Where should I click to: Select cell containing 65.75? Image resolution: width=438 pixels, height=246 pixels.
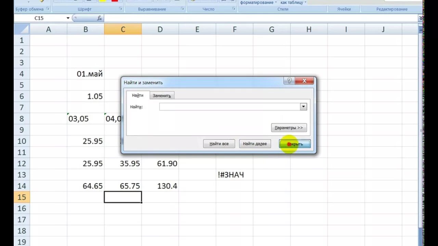pyautogui.click(x=123, y=186)
